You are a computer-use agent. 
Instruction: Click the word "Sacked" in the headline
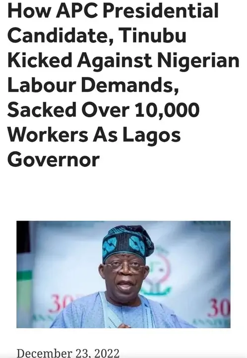click(x=42, y=110)
